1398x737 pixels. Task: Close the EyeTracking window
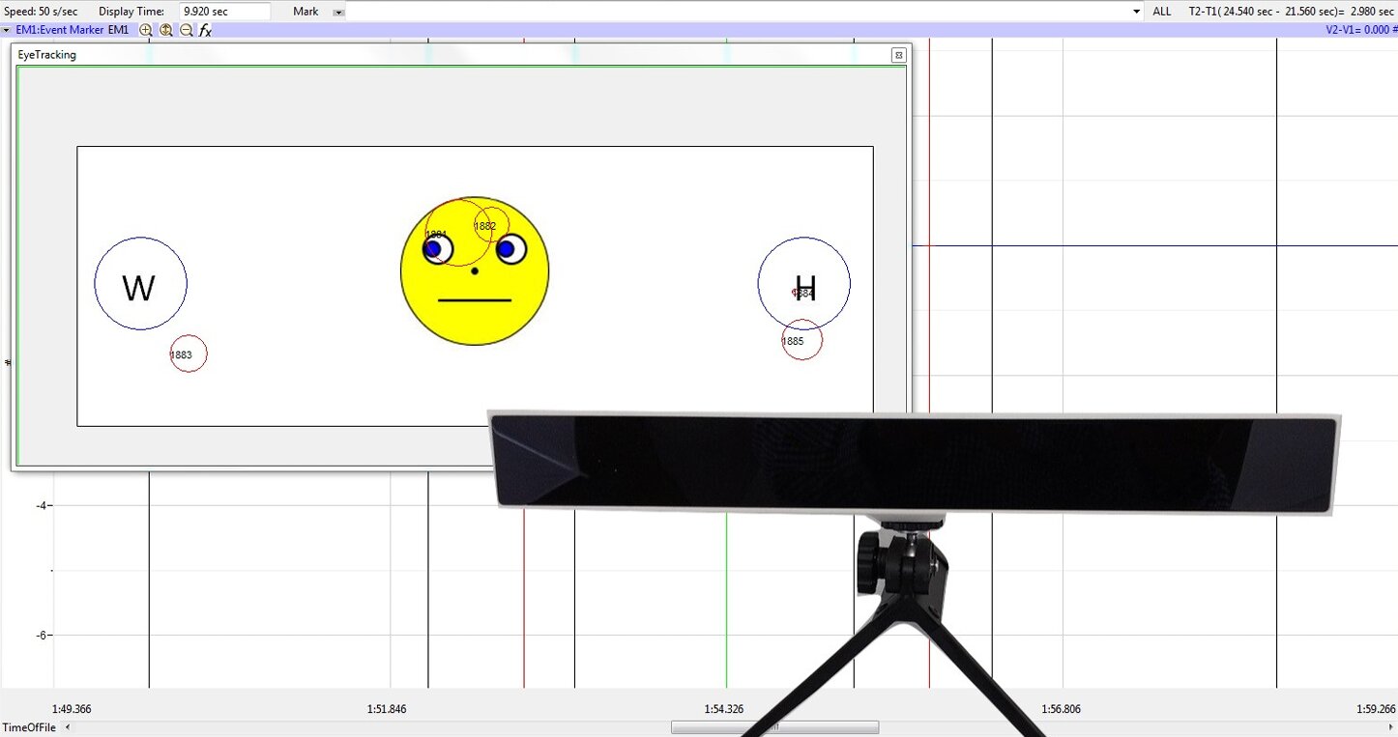(x=898, y=55)
